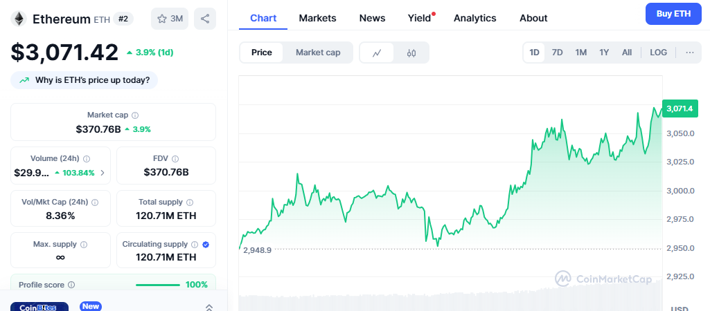710x311 pixels.
Task: Open the Chart tab
Action: (263, 18)
